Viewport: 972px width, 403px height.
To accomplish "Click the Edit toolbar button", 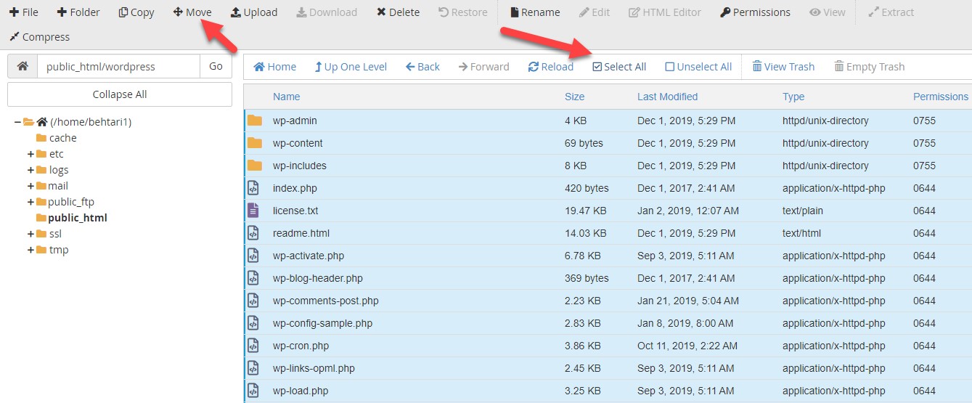I will pos(594,12).
